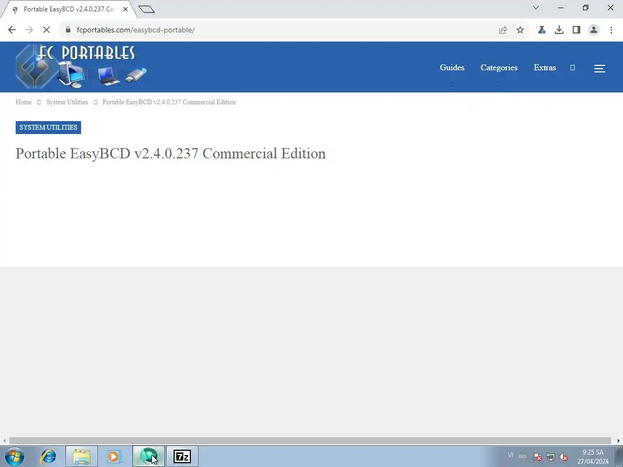Bookmark this page with the star
Image resolution: width=623 pixels, height=467 pixels.
pyautogui.click(x=520, y=30)
